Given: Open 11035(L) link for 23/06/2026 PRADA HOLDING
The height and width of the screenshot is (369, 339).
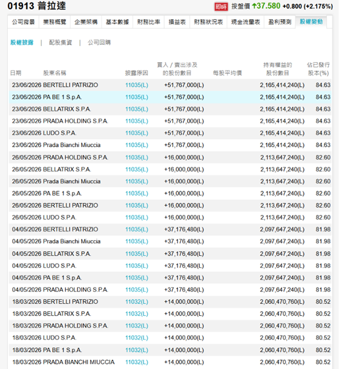Looking at the screenshot, I should (137, 121).
